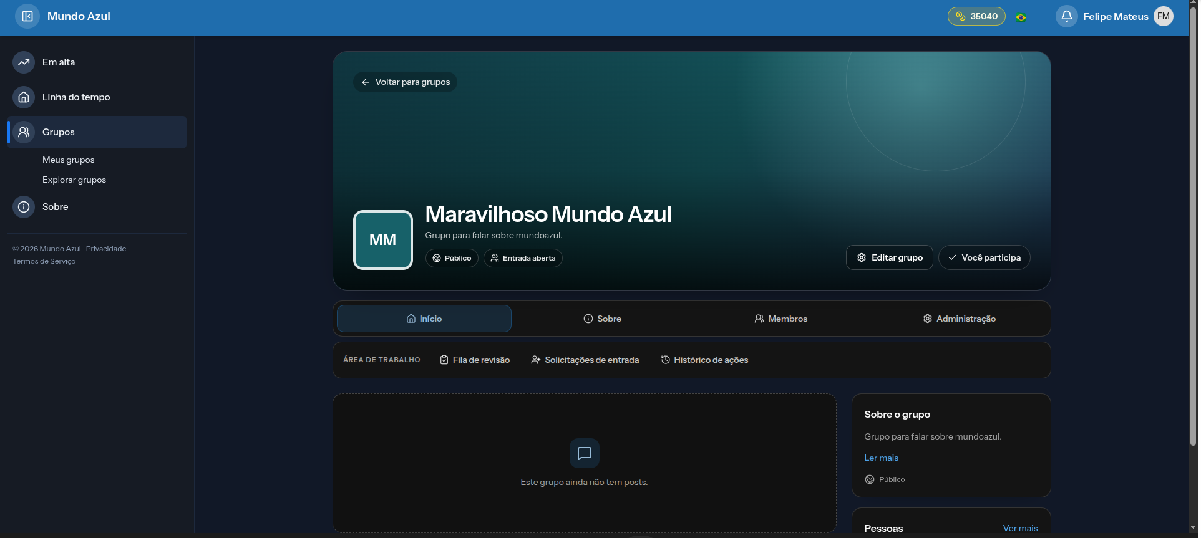Open Fila de revisão
The image size is (1201, 538).
click(475, 360)
